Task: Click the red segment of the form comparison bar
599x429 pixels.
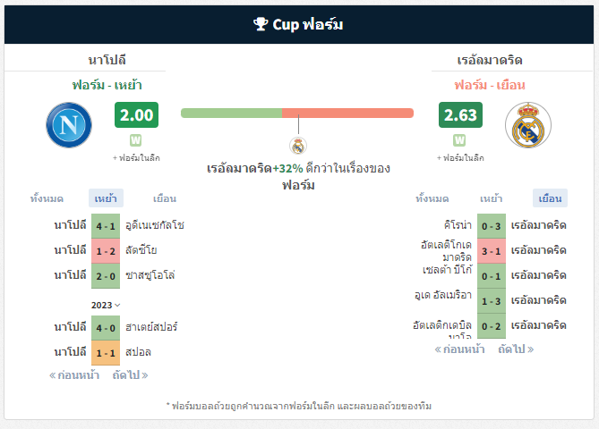Action: 347,113
